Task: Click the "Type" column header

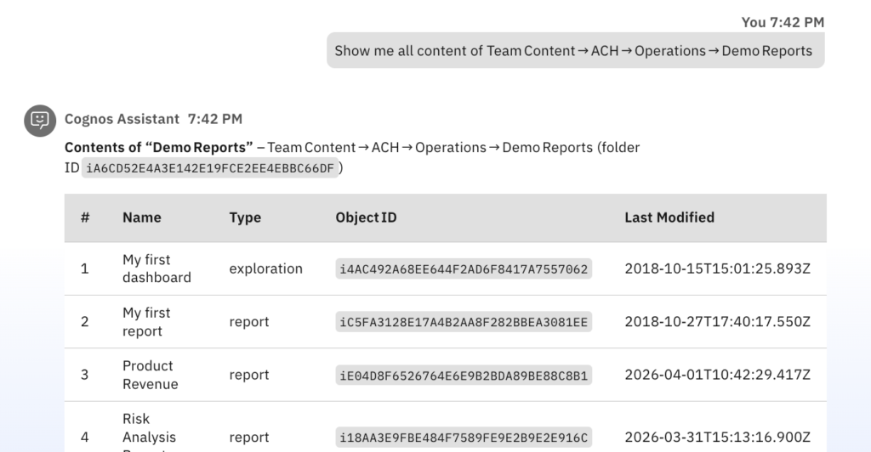Action: point(245,218)
